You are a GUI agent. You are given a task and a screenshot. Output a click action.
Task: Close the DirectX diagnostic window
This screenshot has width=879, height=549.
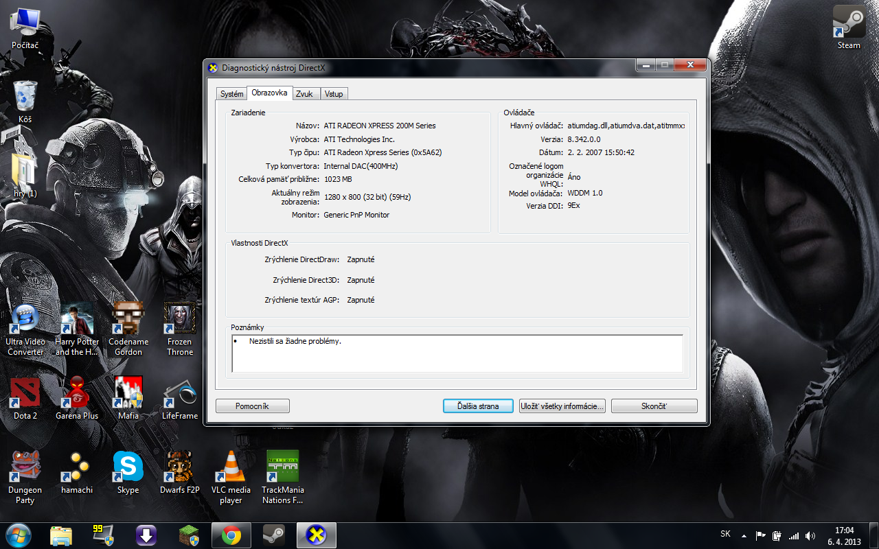click(x=690, y=65)
